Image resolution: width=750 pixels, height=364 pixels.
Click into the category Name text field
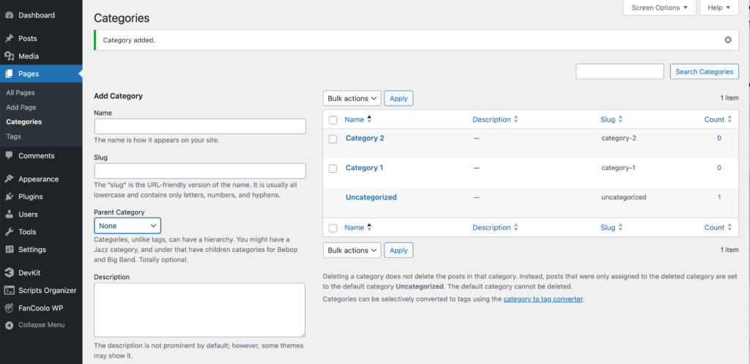tap(200, 127)
